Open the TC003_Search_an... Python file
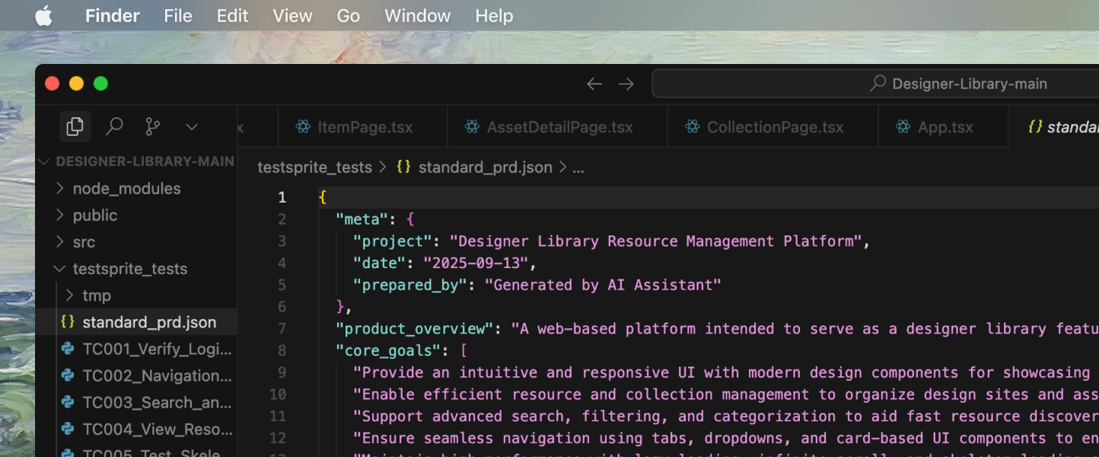Image resolution: width=1099 pixels, height=457 pixels. point(136,402)
